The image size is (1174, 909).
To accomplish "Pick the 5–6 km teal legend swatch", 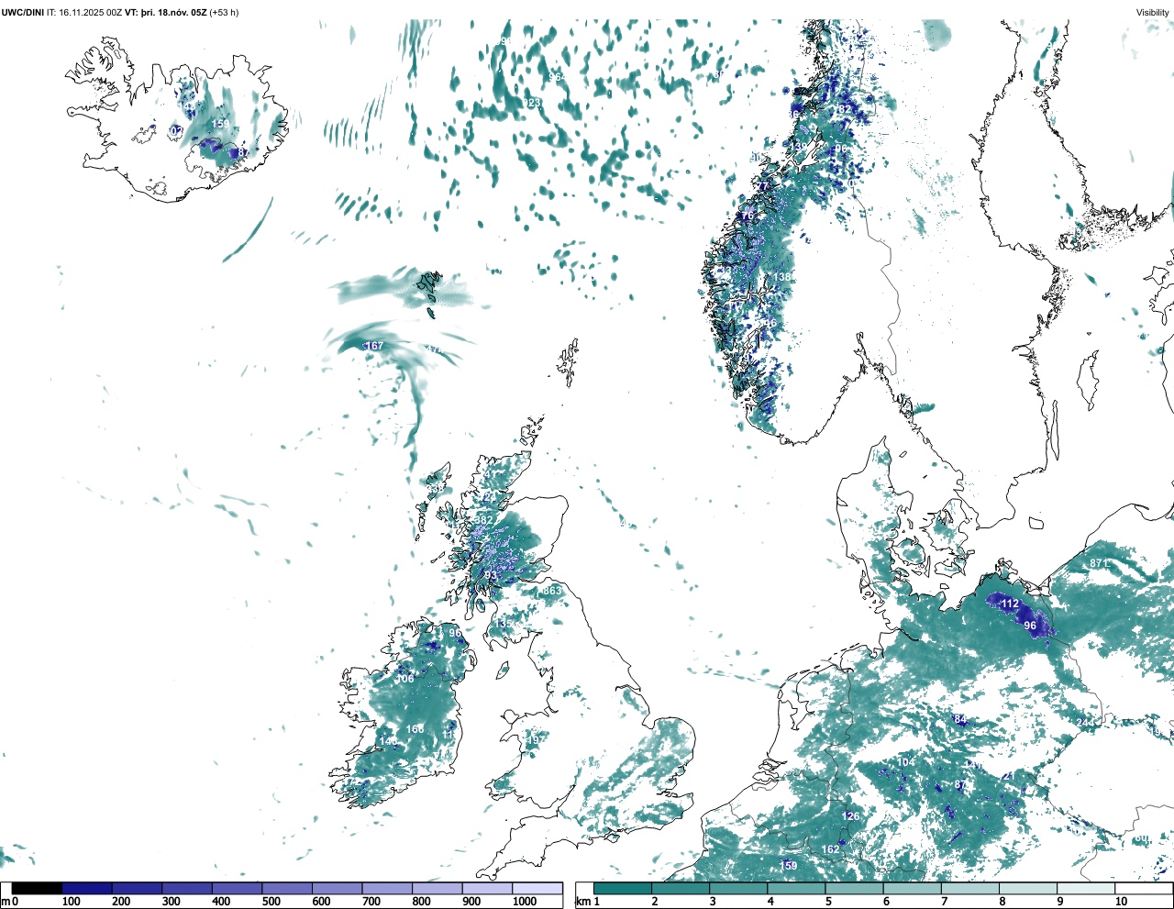I will click(x=854, y=888).
